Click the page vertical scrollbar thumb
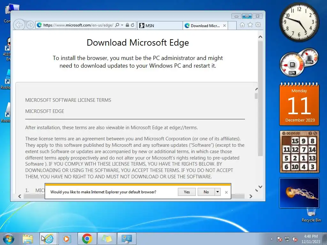This screenshot has height=245, width=327. 260,98
